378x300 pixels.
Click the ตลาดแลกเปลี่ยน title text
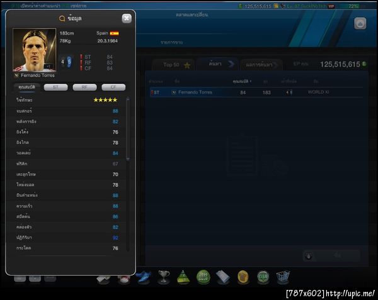[x=192, y=14]
